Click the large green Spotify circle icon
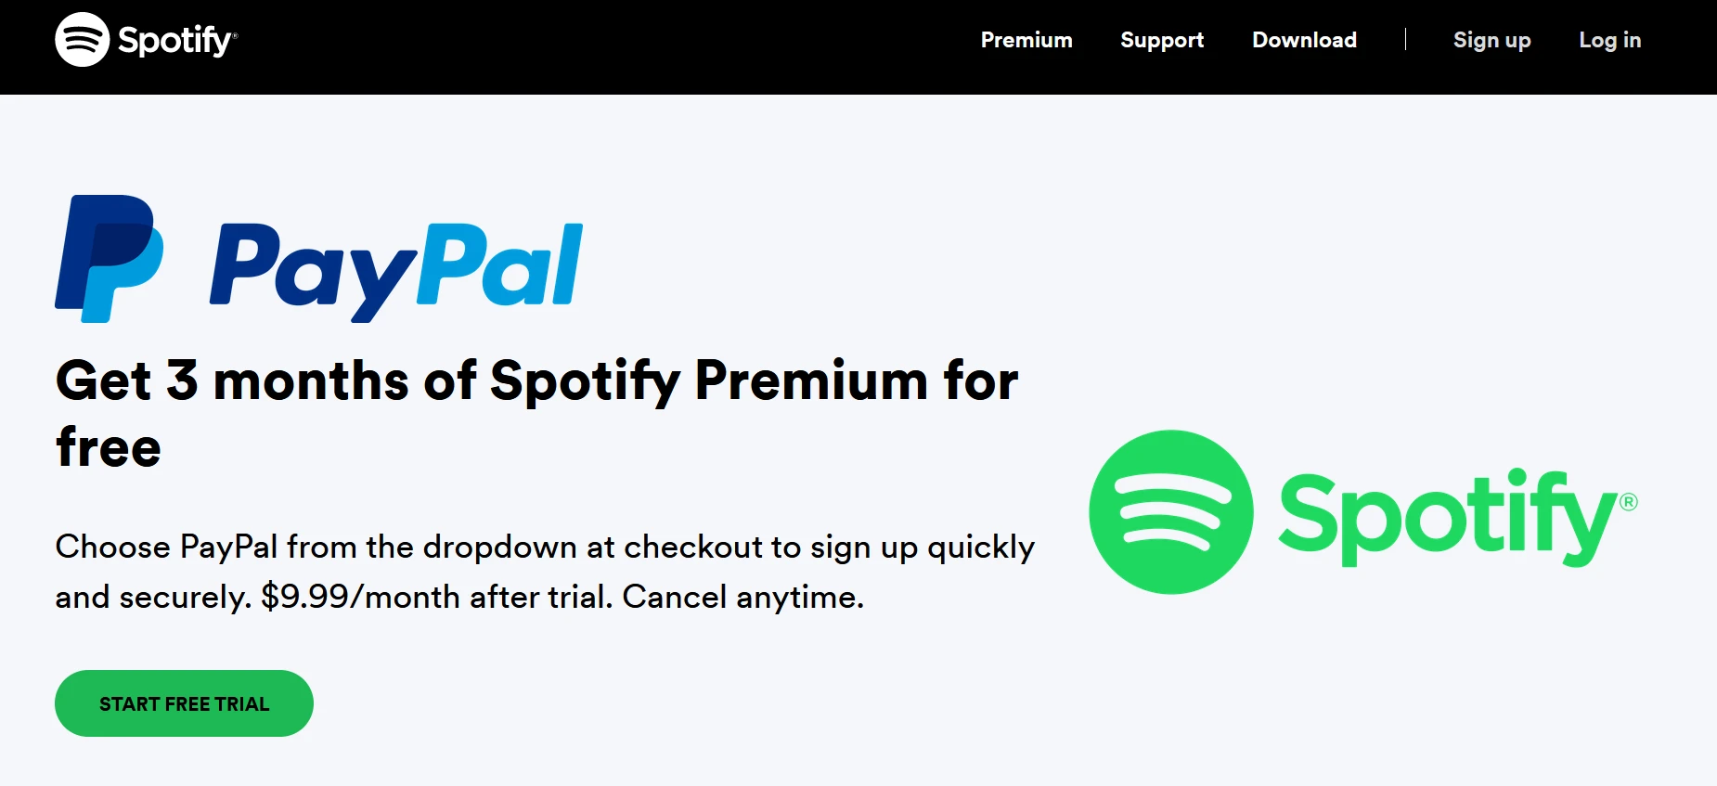This screenshot has width=1717, height=786. click(x=1171, y=512)
